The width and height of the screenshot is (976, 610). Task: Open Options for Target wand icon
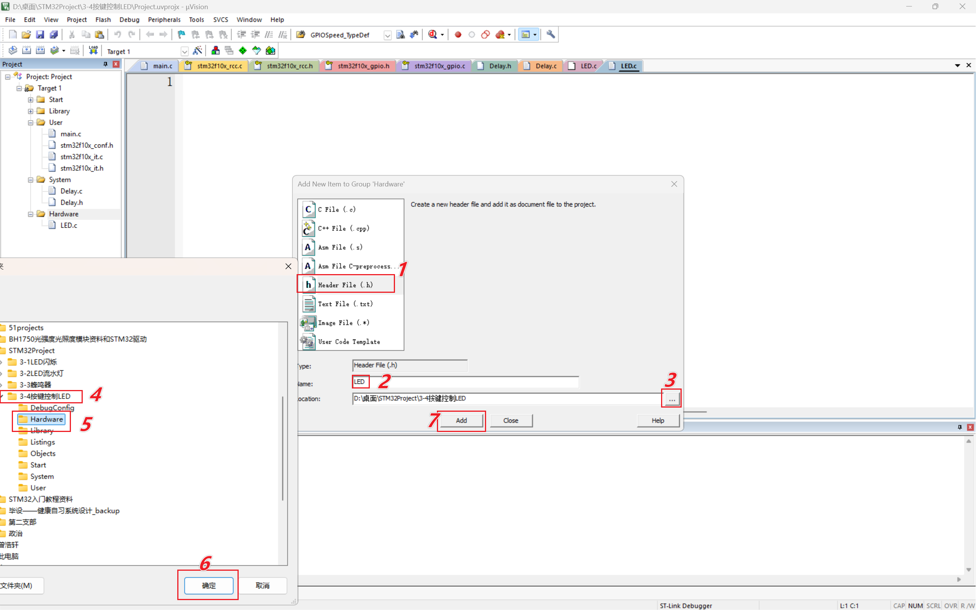click(197, 50)
